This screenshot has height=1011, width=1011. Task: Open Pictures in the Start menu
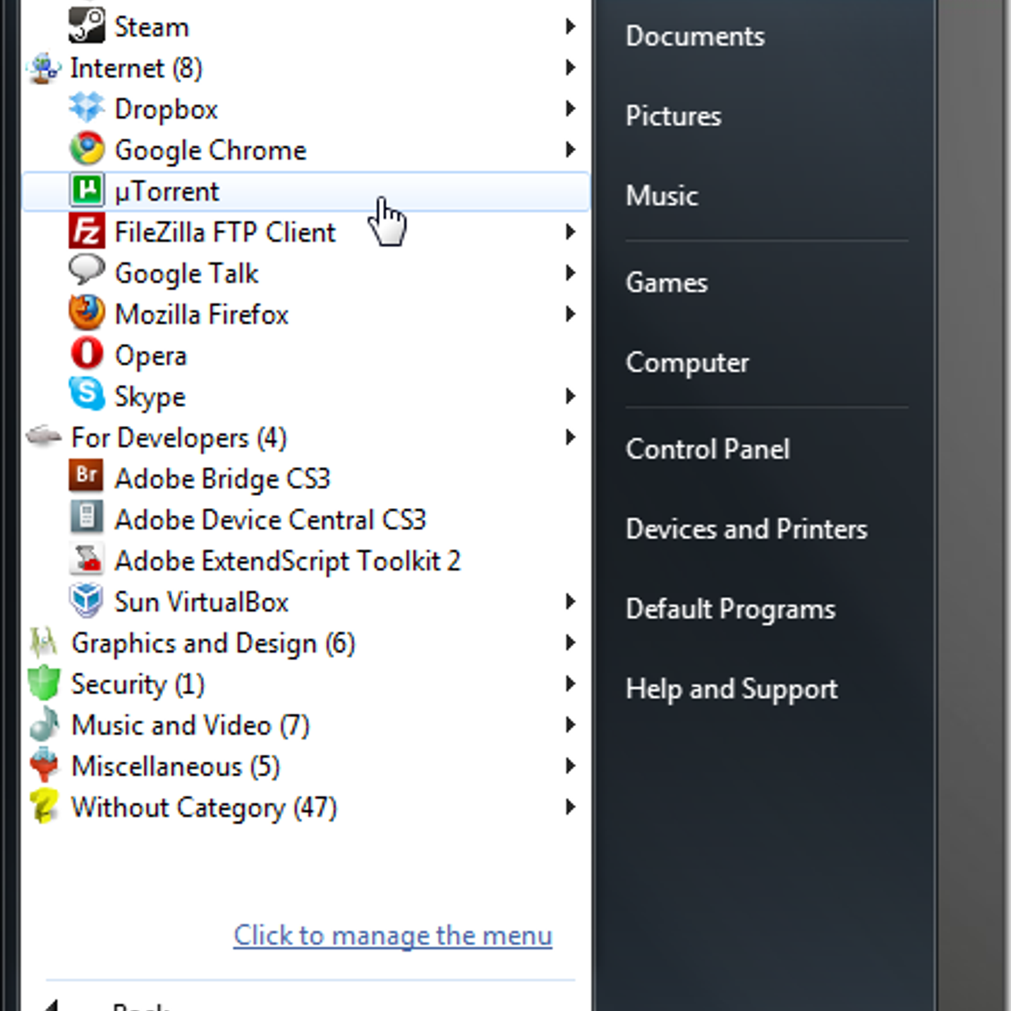click(x=674, y=116)
